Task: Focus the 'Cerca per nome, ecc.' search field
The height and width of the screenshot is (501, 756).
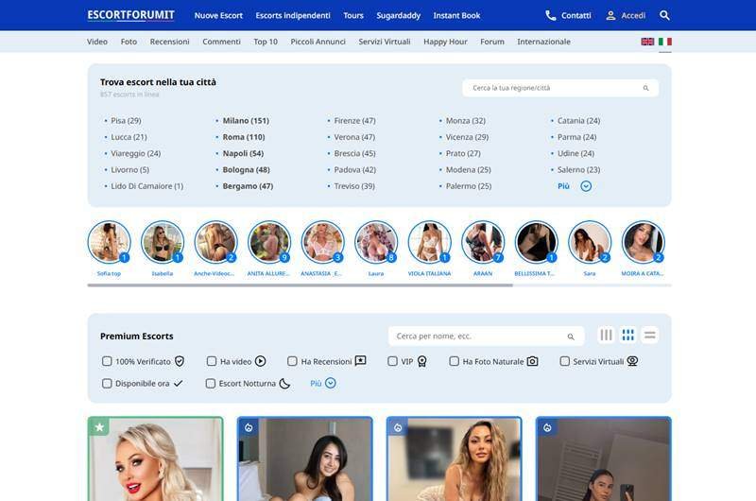Action: 477,336
